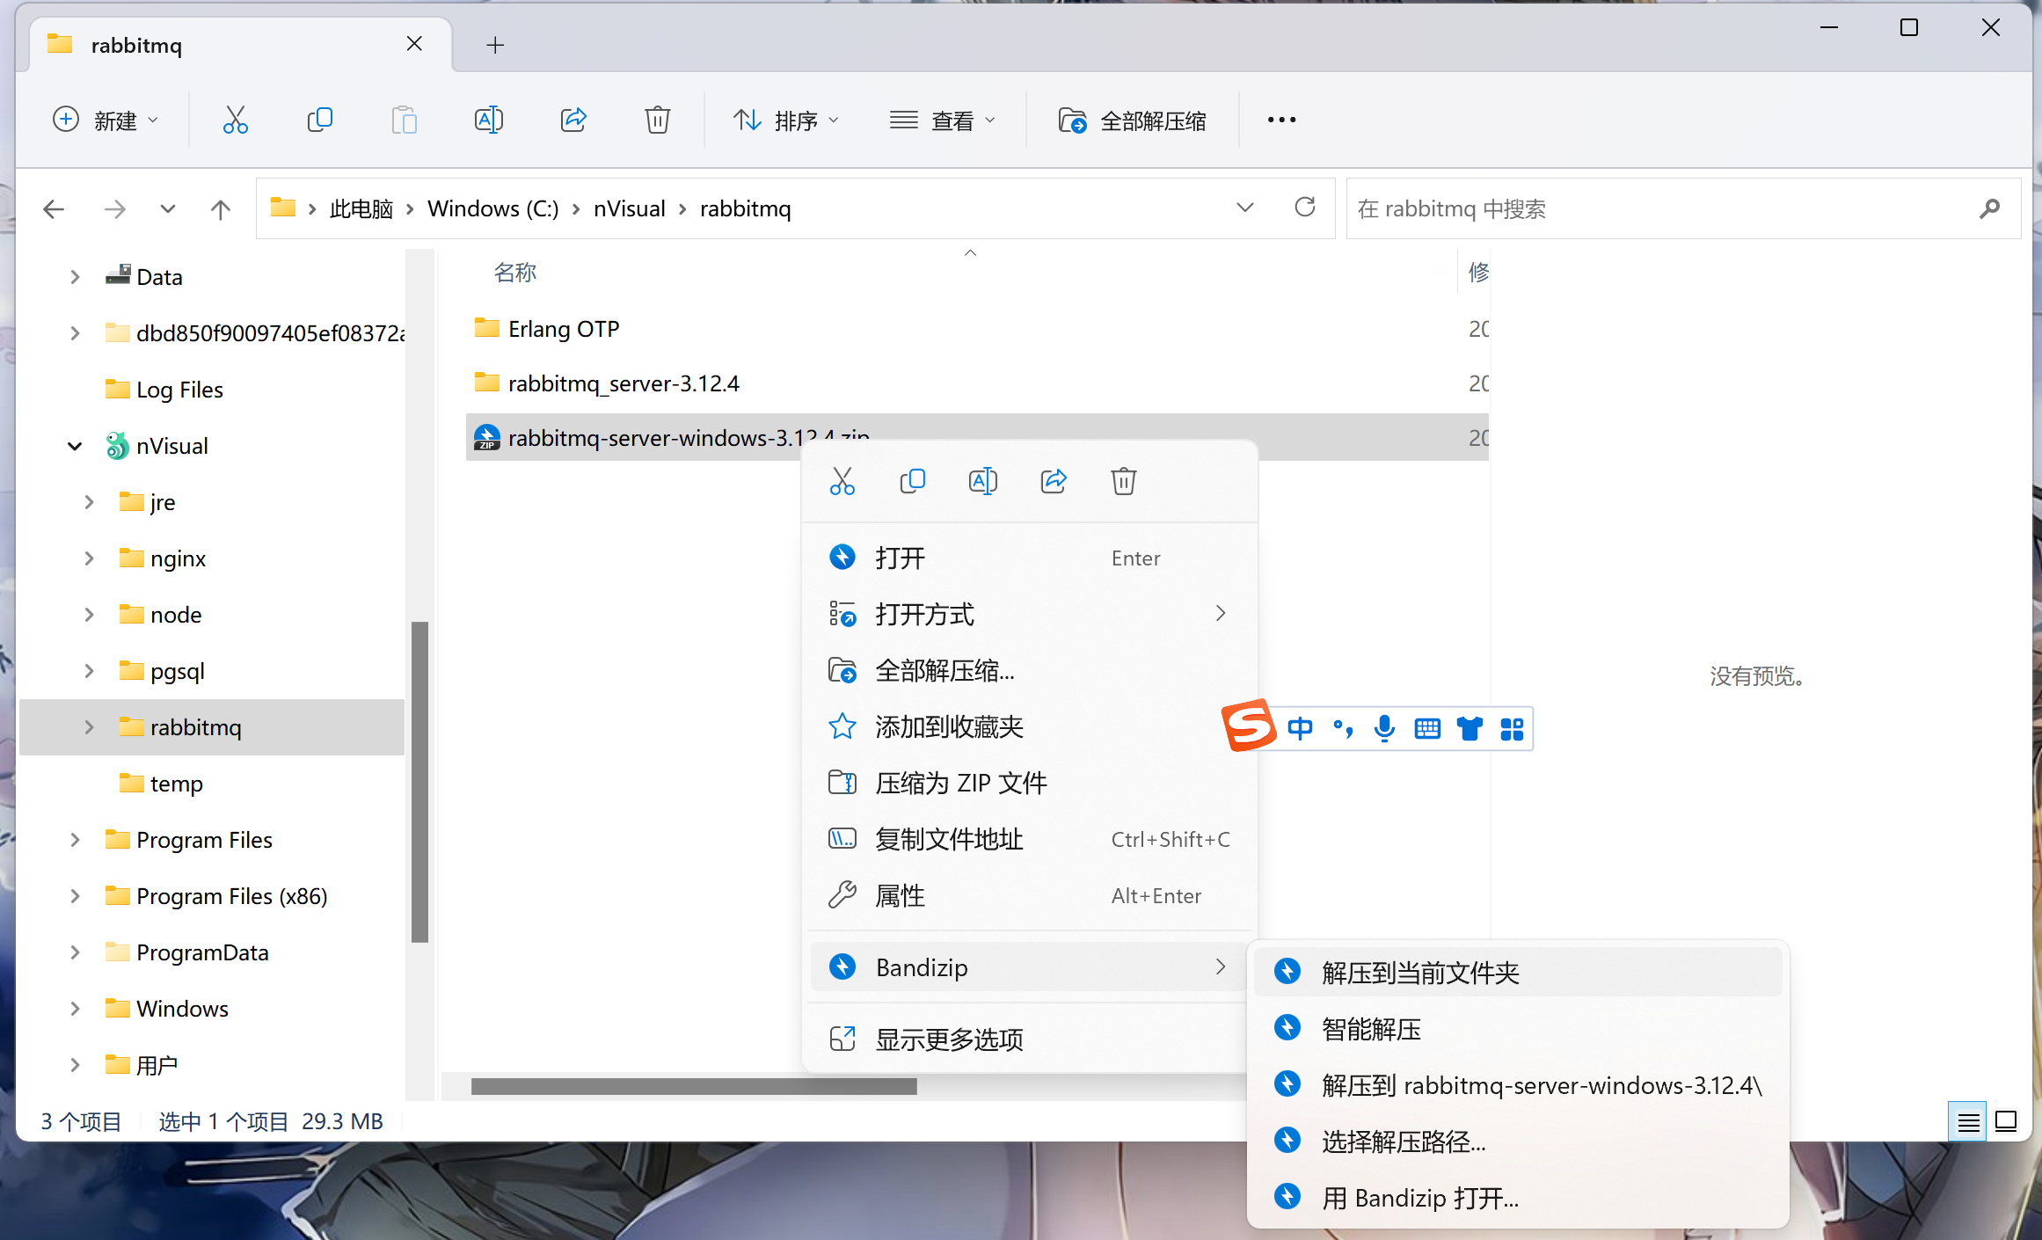Choose 显示更多选项 from context menu

pos(950,1039)
